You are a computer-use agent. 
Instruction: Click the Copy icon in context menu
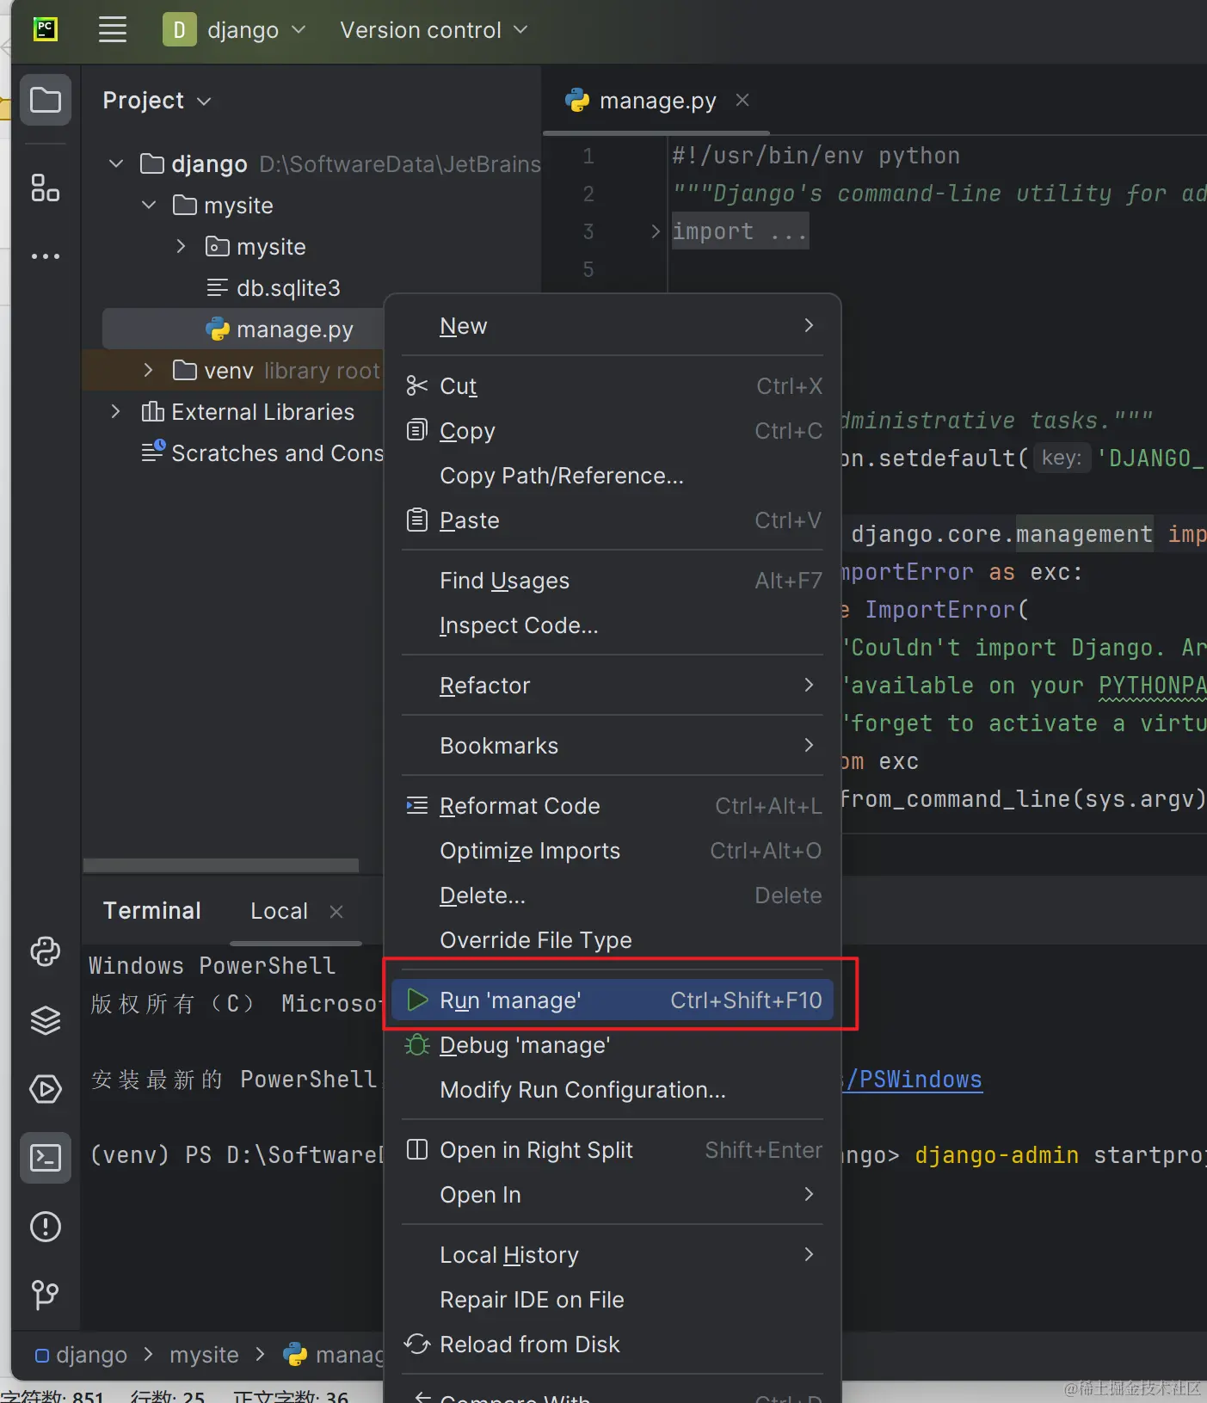click(x=417, y=430)
